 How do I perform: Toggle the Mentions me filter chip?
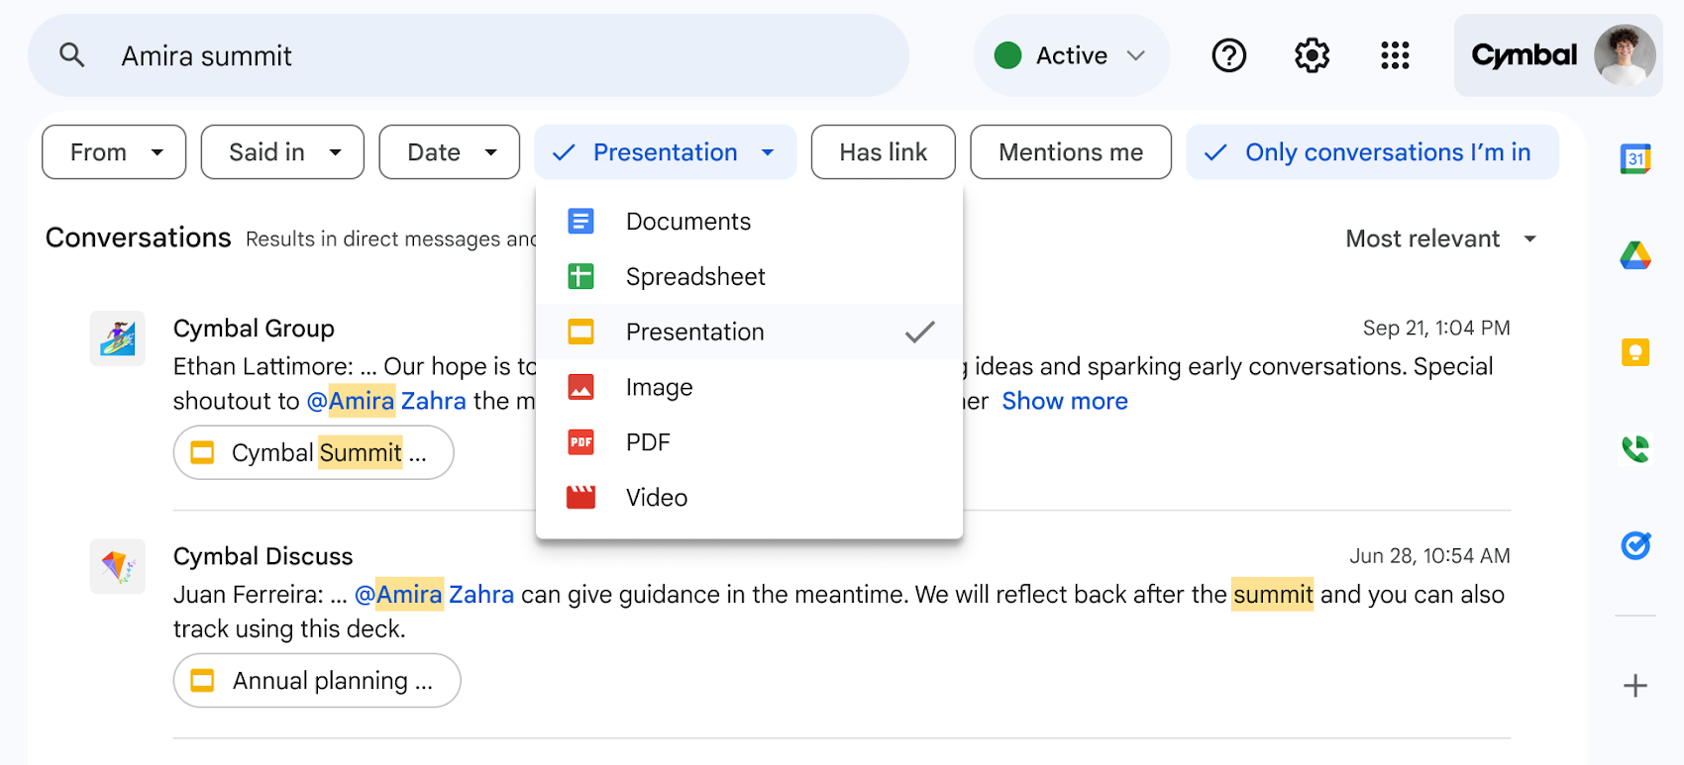1071,152
